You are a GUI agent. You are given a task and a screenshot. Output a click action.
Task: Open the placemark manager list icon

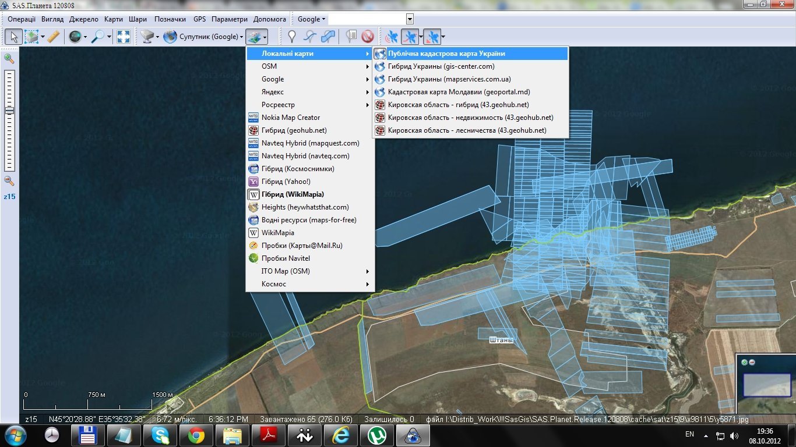[x=351, y=37]
